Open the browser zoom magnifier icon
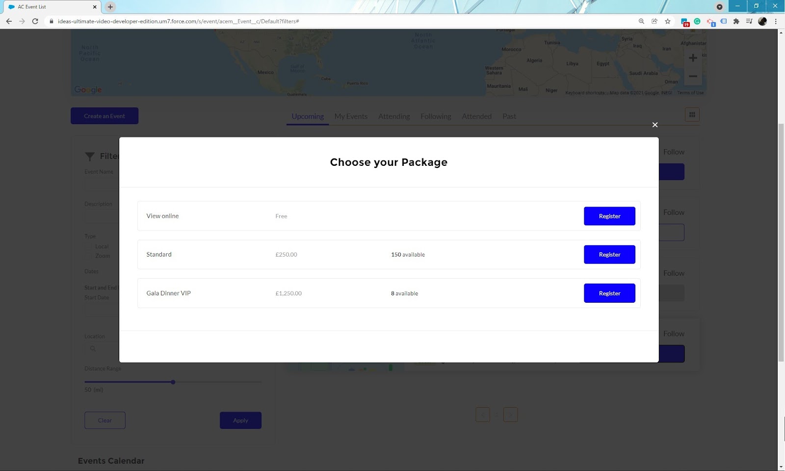This screenshot has height=471, width=785. pyautogui.click(x=641, y=21)
